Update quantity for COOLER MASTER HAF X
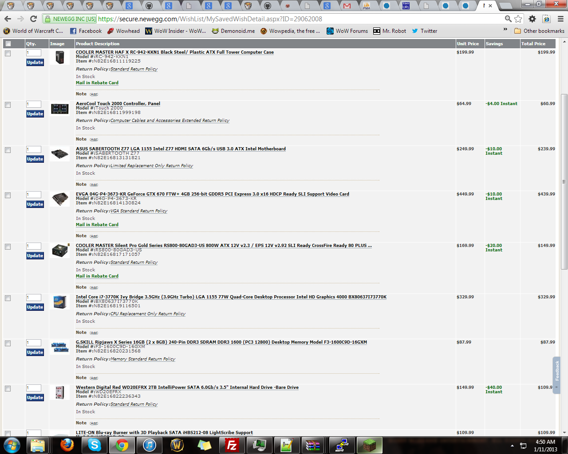This screenshot has height=454, width=568. pos(35,63)
